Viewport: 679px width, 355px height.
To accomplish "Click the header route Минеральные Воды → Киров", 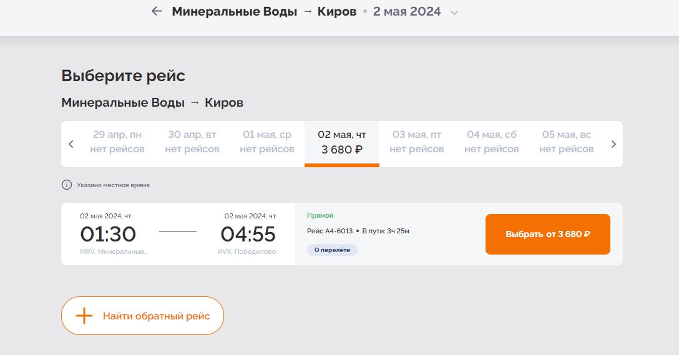I will [x=264, y=11].
